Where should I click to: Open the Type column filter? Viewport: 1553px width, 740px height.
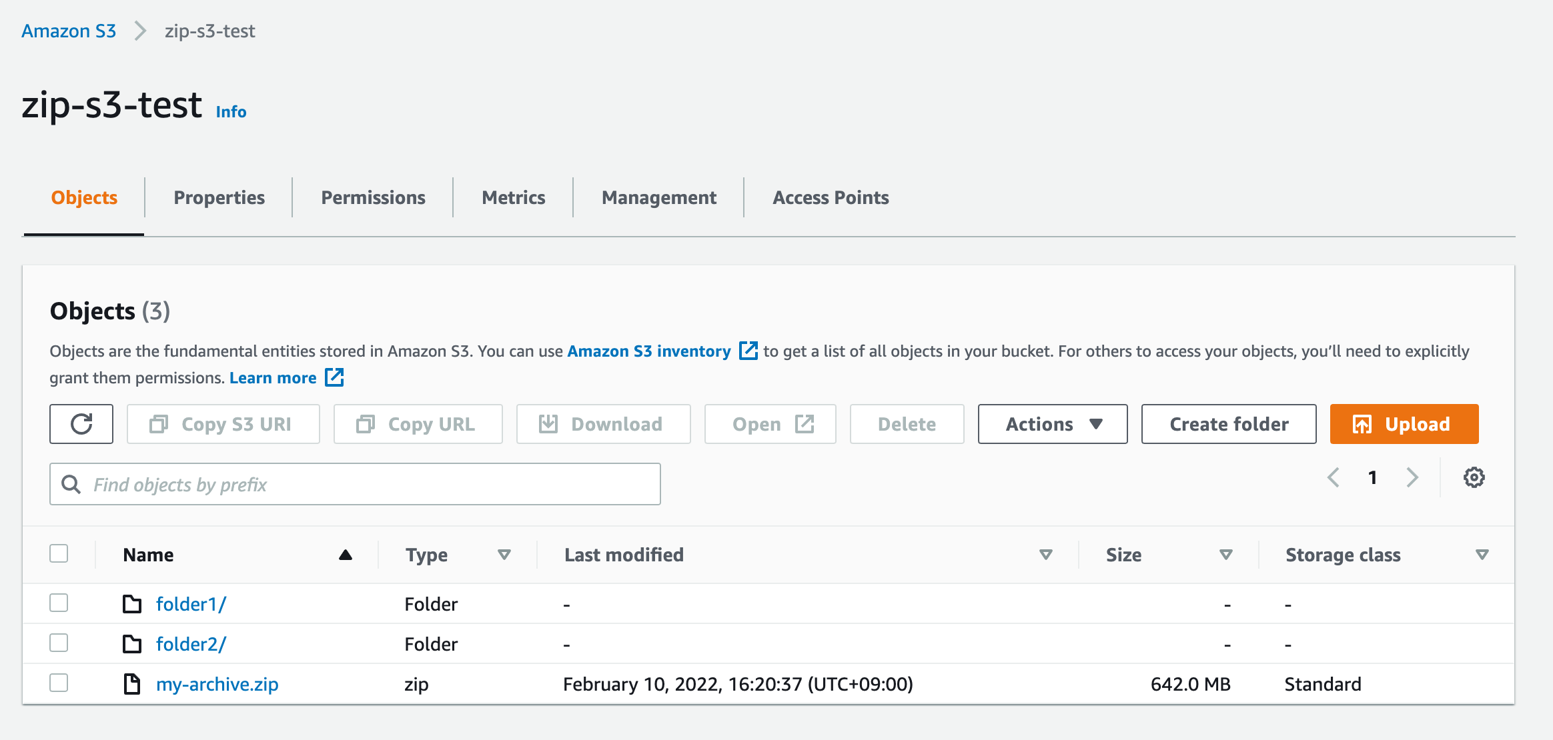pyautogui.click(x=505, y=554)
